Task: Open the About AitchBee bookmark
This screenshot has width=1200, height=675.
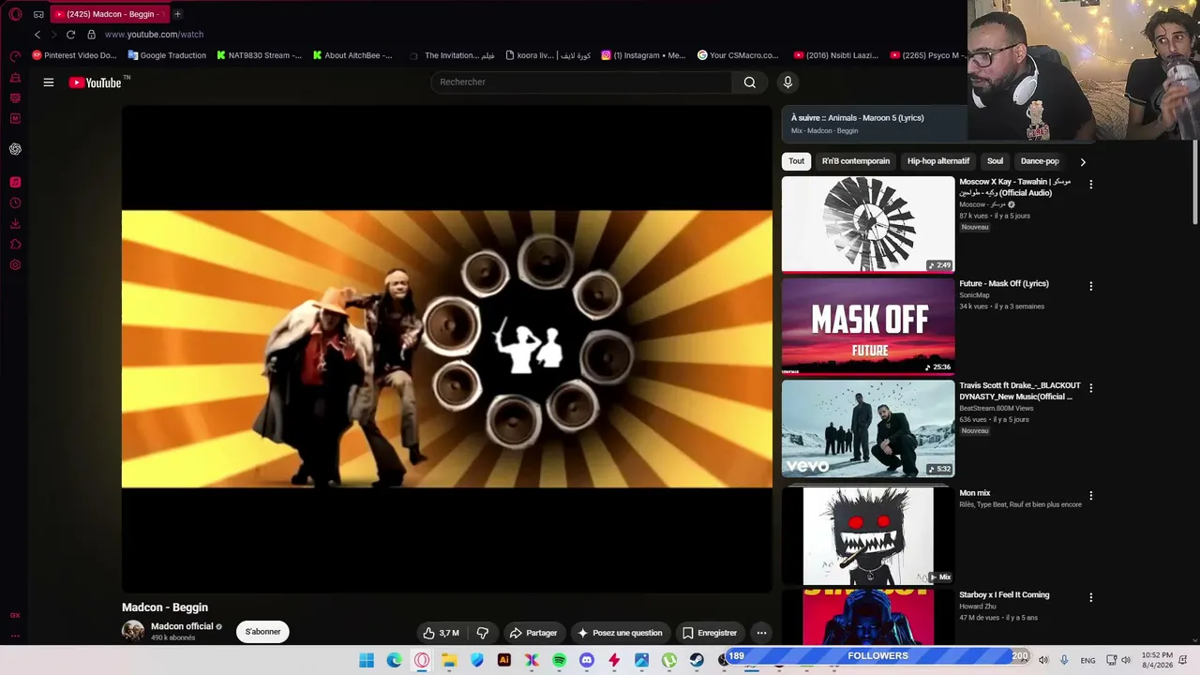Action: tap(352, 55)
